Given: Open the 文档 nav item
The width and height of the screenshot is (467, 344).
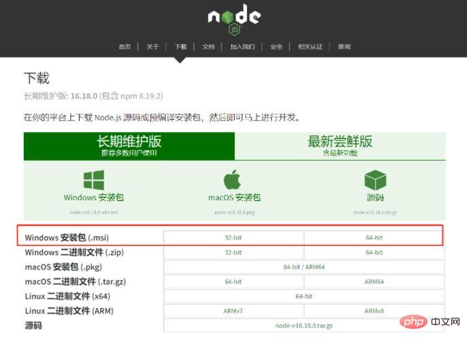Looking at the screenshot, I should [x=208, y=46].
